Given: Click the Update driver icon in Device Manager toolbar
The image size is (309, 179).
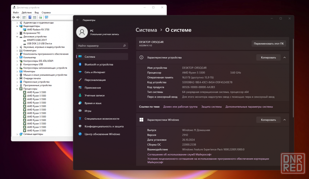Looking at the screenshot, I should (x=40, y=17).
